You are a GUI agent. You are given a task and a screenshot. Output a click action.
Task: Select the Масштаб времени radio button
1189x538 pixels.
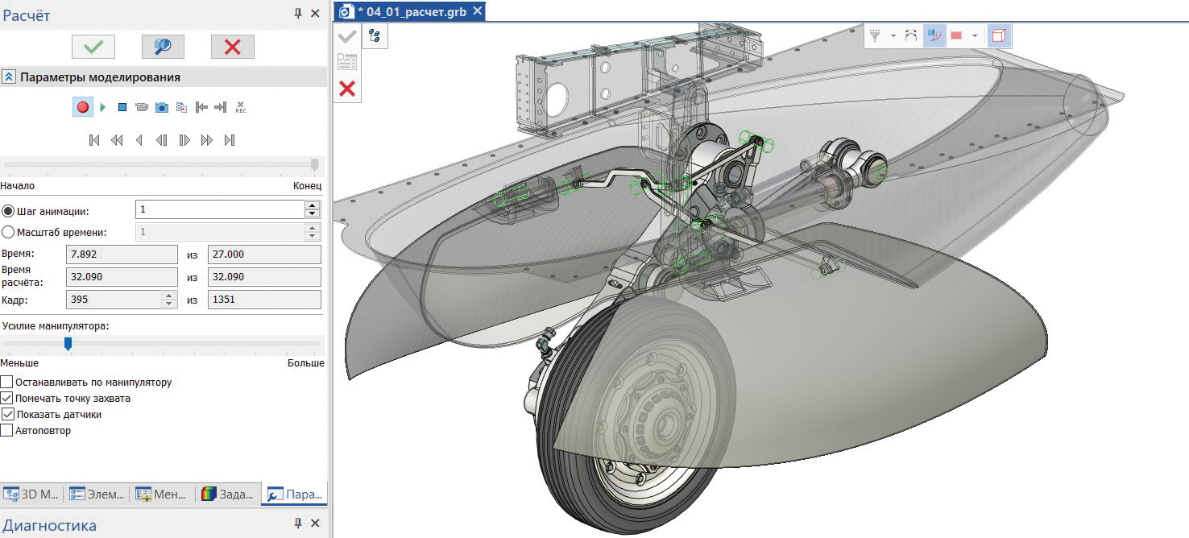click(x=8, y=232)
